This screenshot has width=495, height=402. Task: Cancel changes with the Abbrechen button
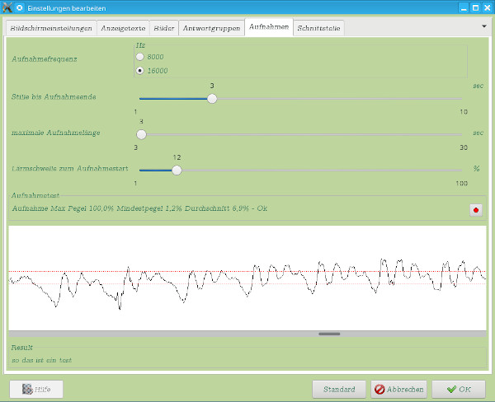pos(398,390)
